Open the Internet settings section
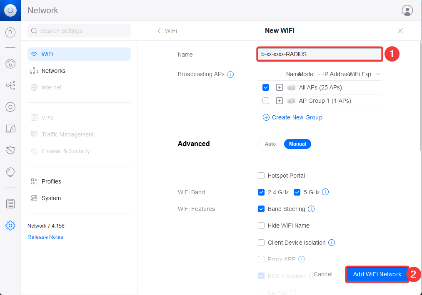This screenshot has width=422, height=295. [79, 87]
